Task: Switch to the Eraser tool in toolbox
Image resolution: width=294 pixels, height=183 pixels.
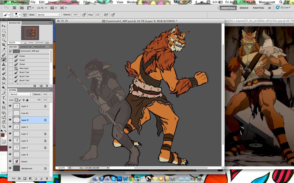Action: 3,73
